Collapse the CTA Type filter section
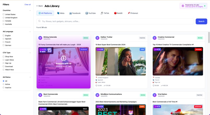 (x=30, y=53)
